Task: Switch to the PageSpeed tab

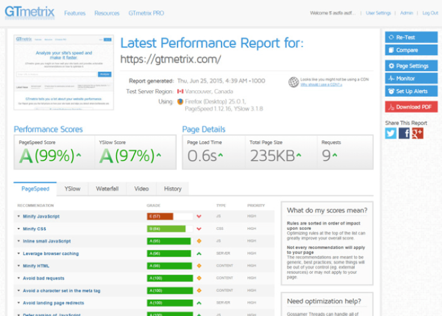Action: pos(35,189)
